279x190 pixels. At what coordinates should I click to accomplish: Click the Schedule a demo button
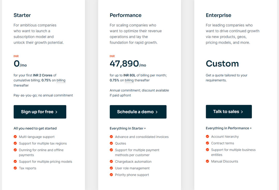click(x=138, y=112)
